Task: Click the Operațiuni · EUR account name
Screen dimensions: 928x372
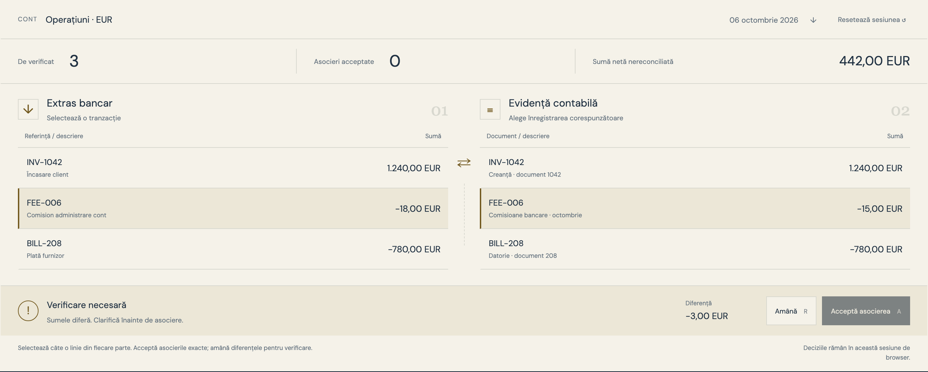Action: point(79,20)
